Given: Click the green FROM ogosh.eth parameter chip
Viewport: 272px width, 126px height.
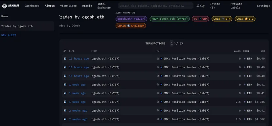Looking at the screenshot, I should click(x=170, y=19).
